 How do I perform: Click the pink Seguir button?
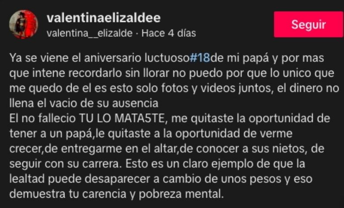(308, 24)
